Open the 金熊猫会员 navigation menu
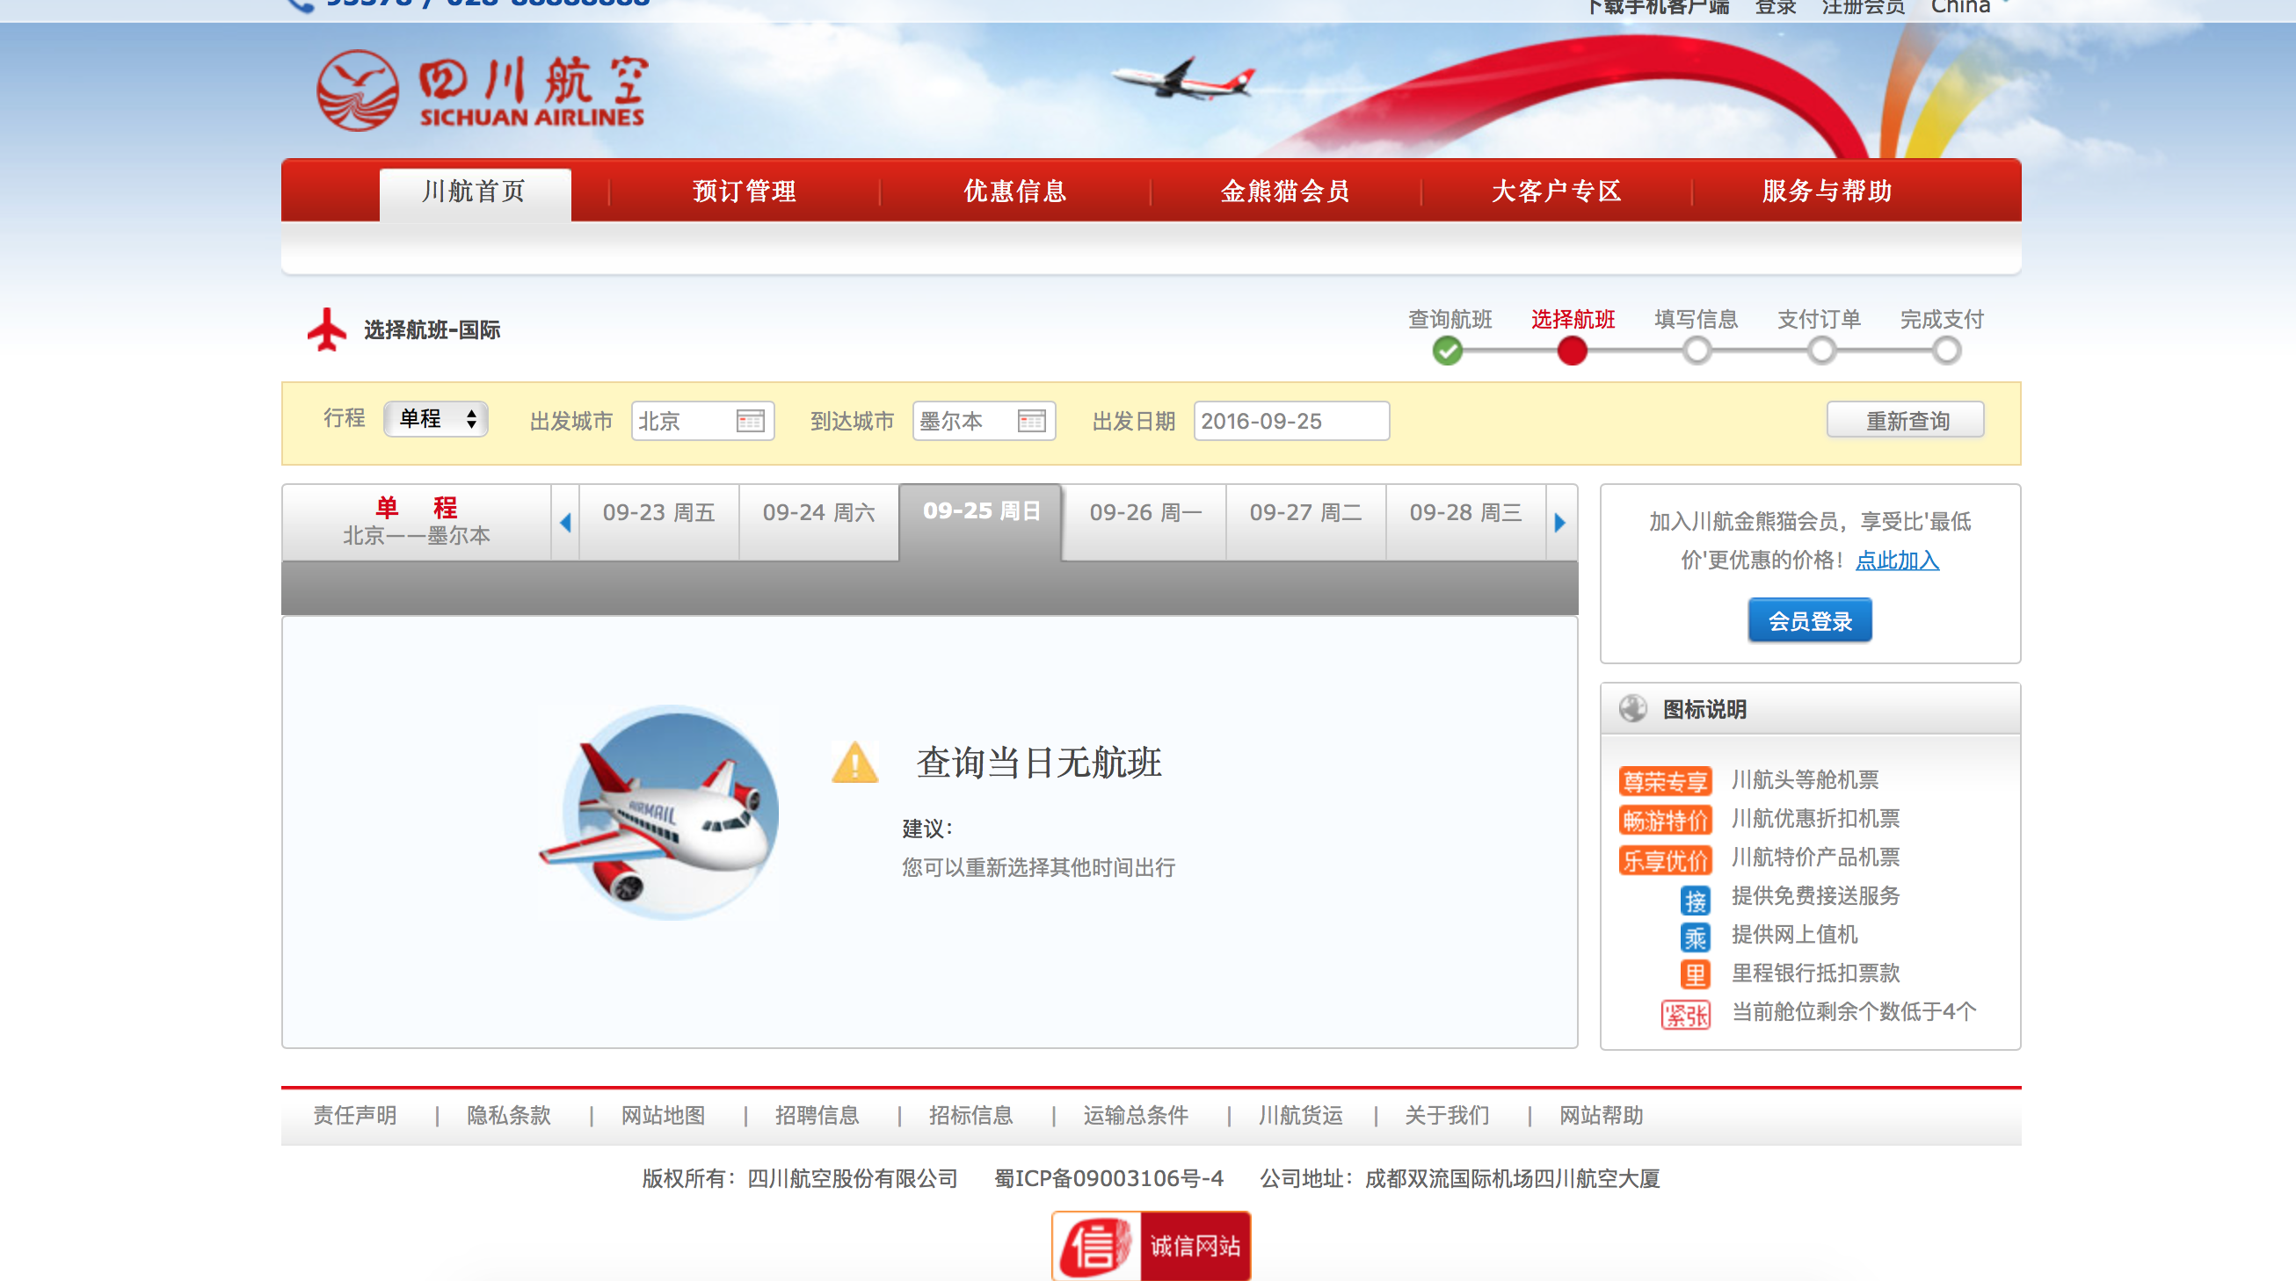This screenshot has width=2296, height=1281. 1284,191
